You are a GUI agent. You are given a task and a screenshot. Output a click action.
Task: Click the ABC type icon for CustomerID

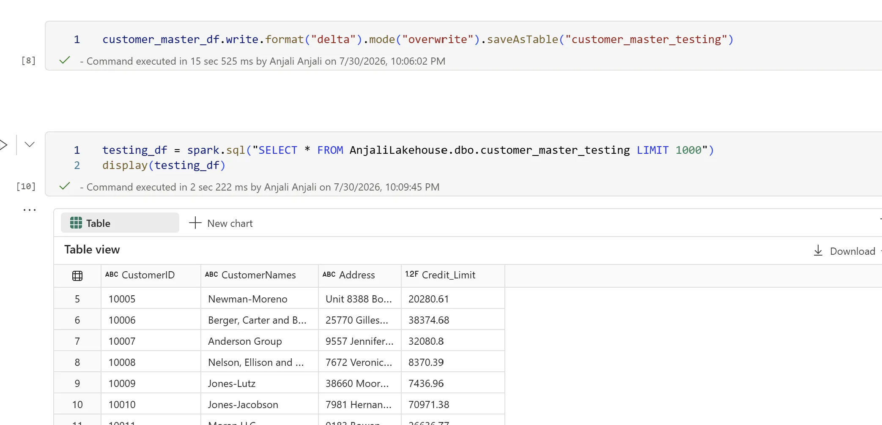point(112,275)
